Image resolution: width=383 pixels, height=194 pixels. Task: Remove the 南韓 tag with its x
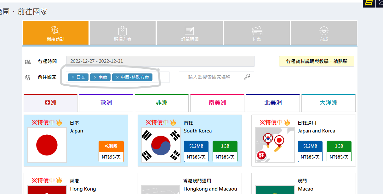point(95,77)
